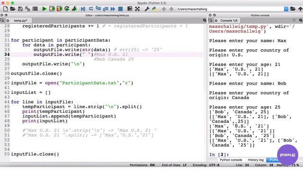
Task: Open the editor pane options menu
Action: point(205,20)
